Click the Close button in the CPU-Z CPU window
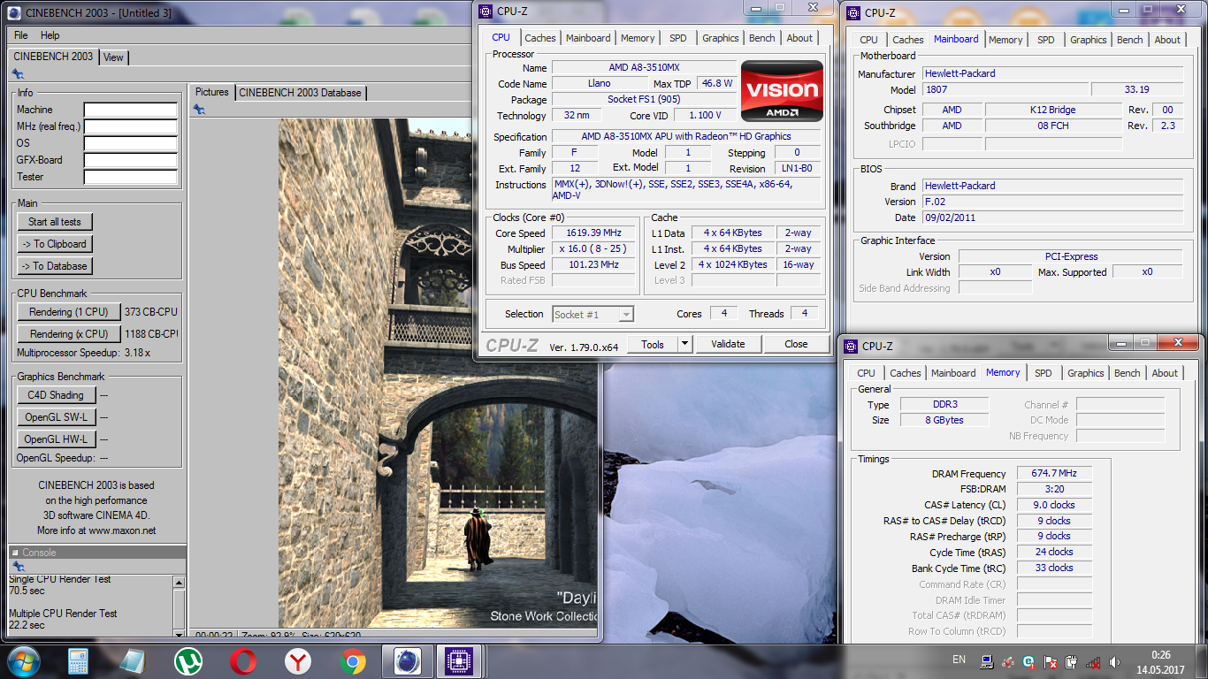Viewport: 1208px width, 679px height. [796, 344]
